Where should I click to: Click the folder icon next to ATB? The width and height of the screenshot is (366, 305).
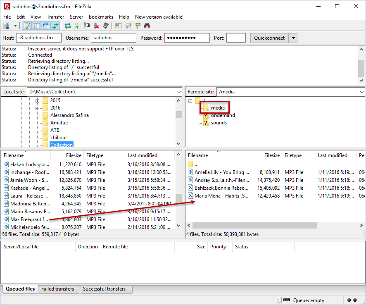[x=45, y=130]
